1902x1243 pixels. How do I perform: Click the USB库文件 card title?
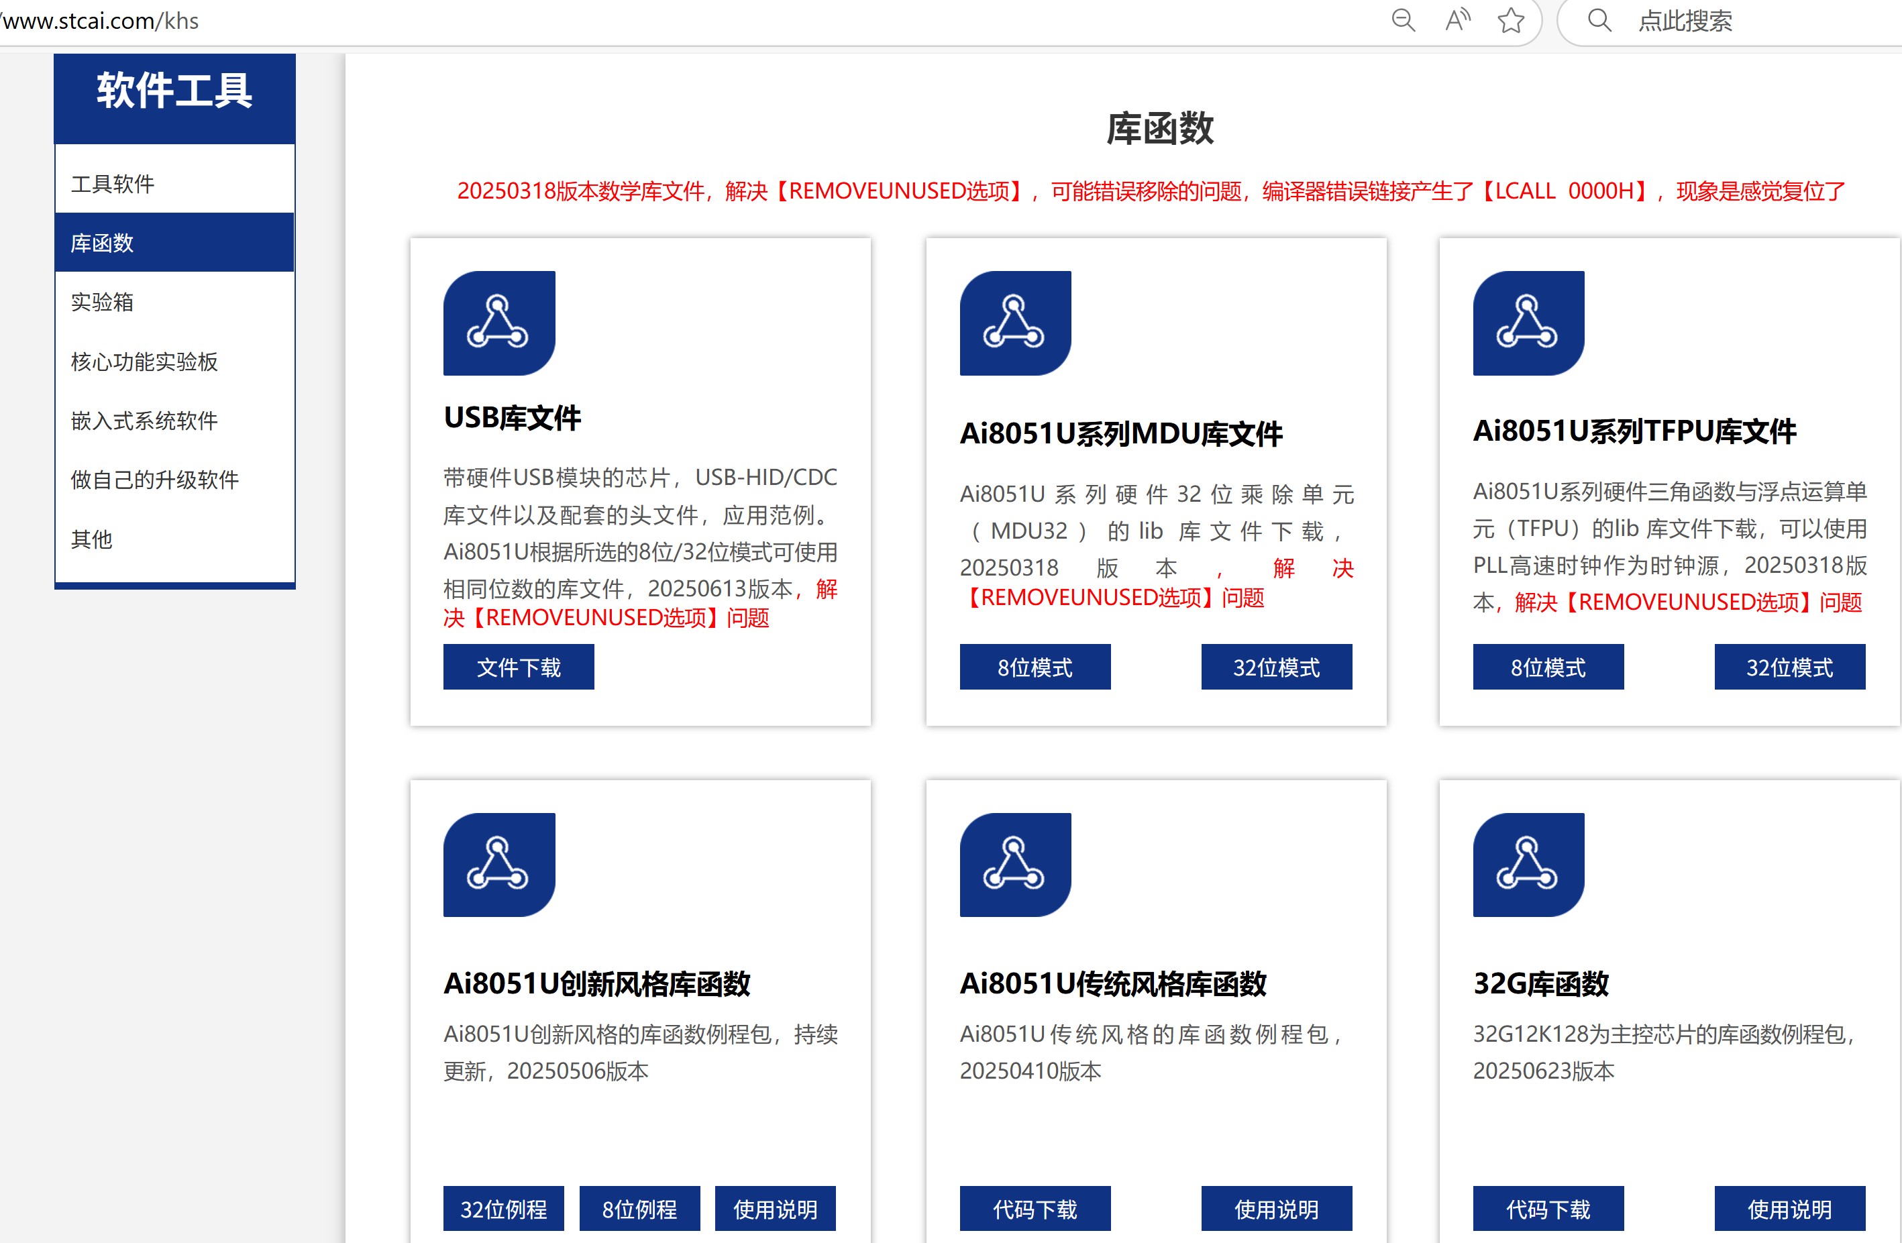pos(513,418)
